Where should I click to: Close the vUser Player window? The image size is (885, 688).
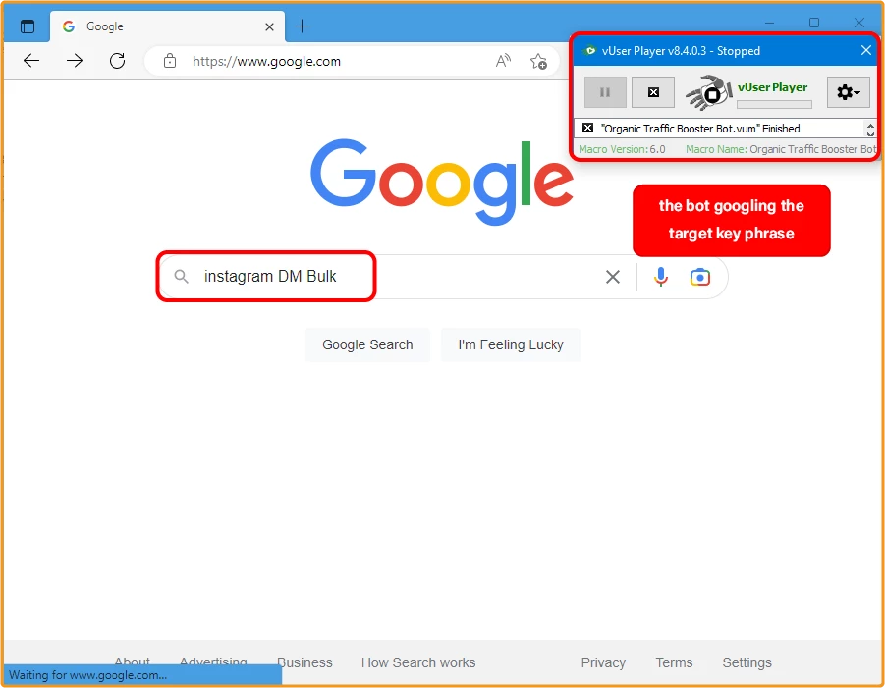click(866, 50)
